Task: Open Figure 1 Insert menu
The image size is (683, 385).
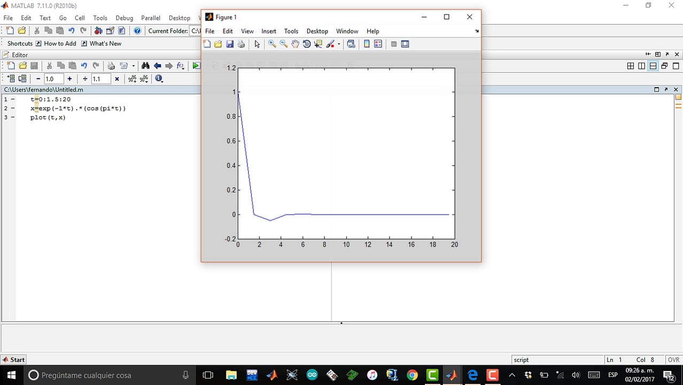Action: coord(269,31)
